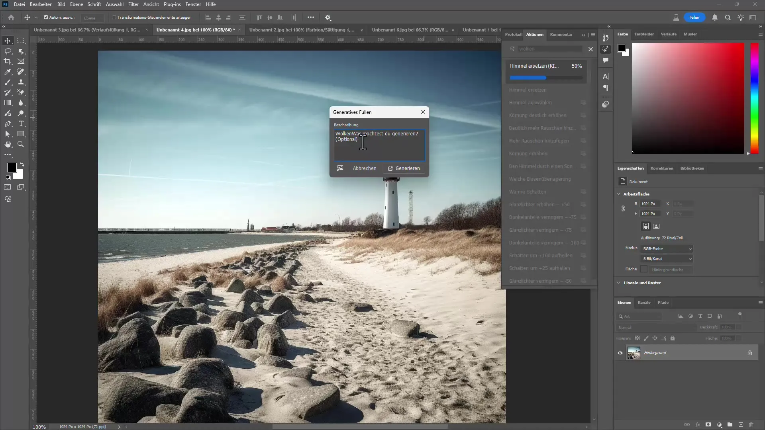Toggle Quick Mask mode
The image size is (765, 430).
tap(8, 187)
